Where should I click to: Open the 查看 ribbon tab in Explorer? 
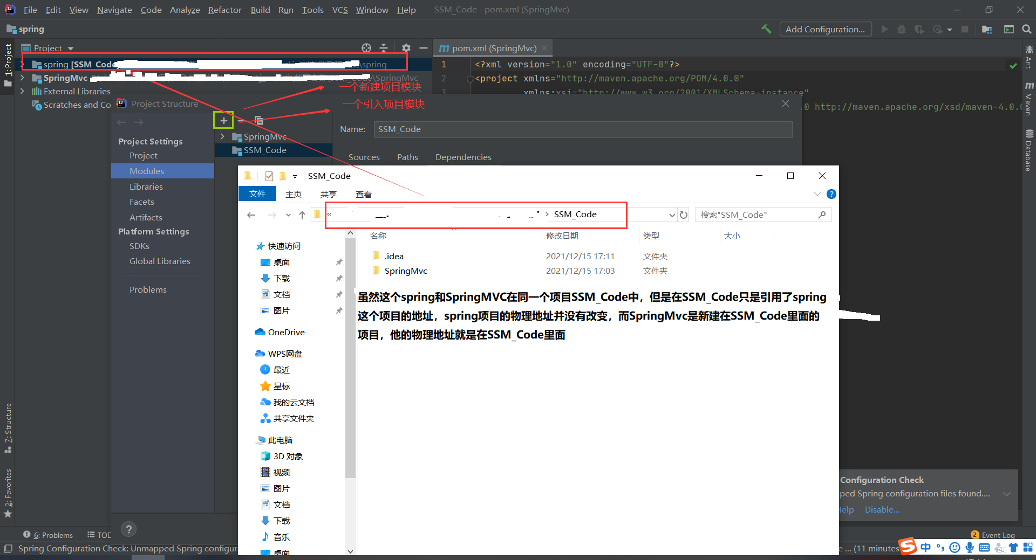tap(363, 194)
